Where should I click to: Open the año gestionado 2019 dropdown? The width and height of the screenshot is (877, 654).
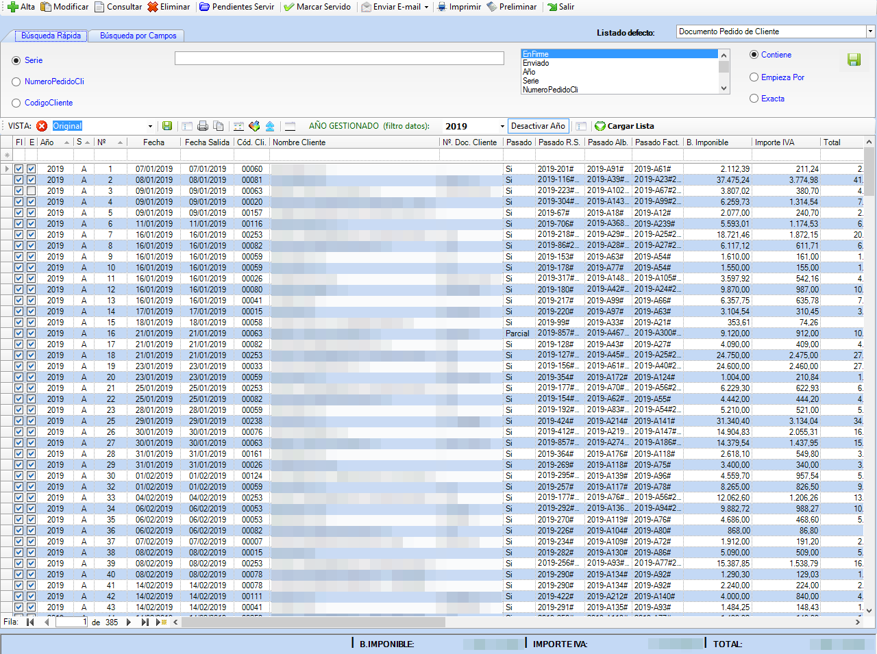[502, 126]
